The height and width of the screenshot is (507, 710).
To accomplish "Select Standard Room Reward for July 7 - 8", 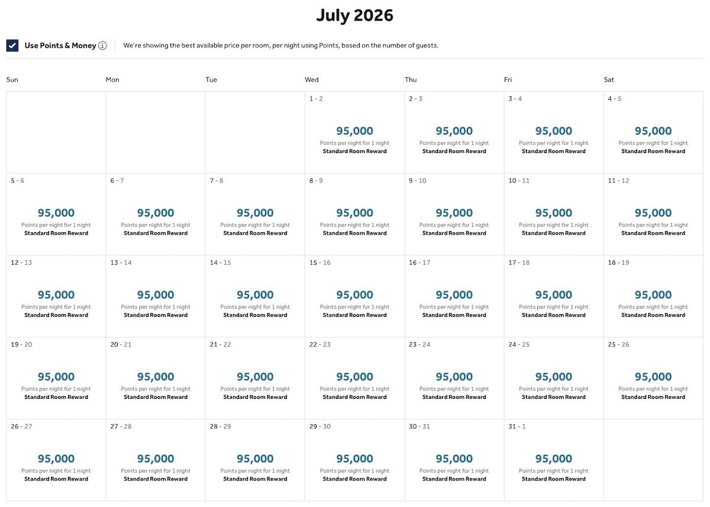I will tap(255, 233).
